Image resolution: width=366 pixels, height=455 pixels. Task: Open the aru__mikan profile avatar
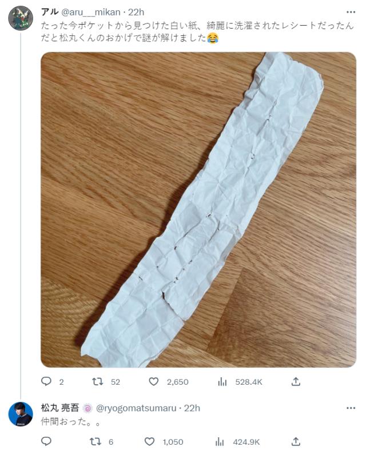click(20, 19)
